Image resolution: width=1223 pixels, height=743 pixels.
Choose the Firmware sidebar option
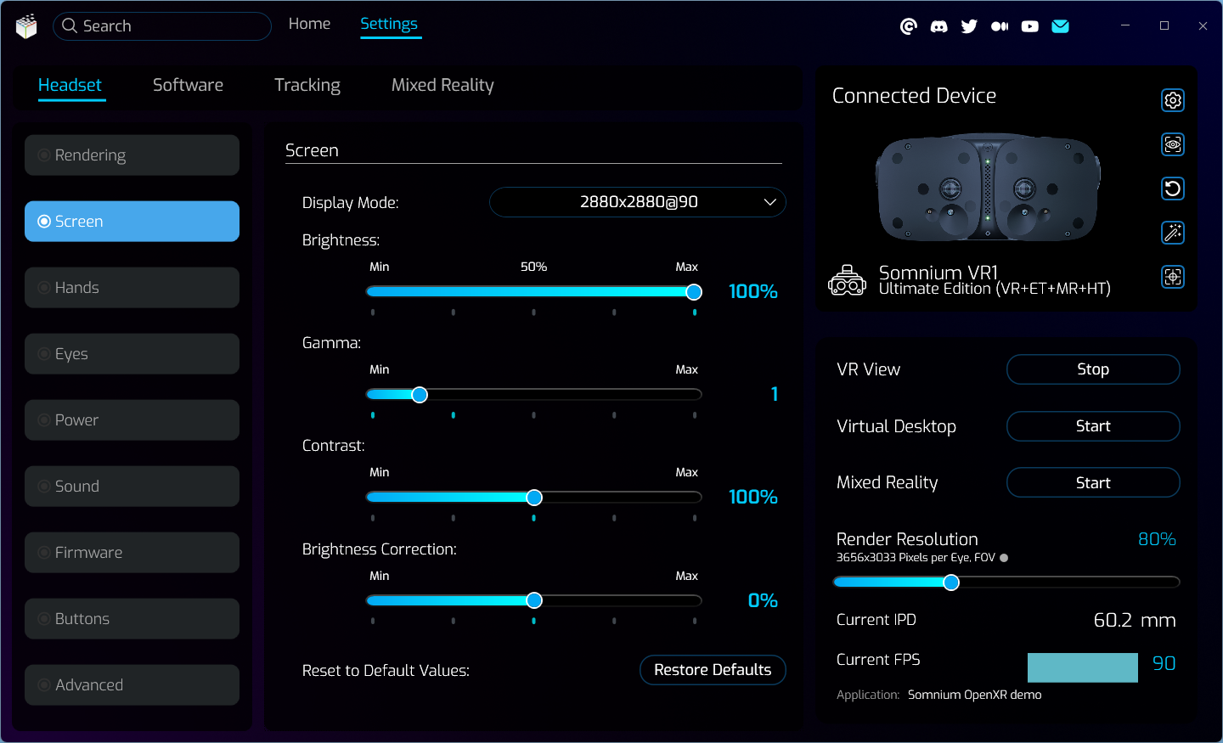click(132, 553)
